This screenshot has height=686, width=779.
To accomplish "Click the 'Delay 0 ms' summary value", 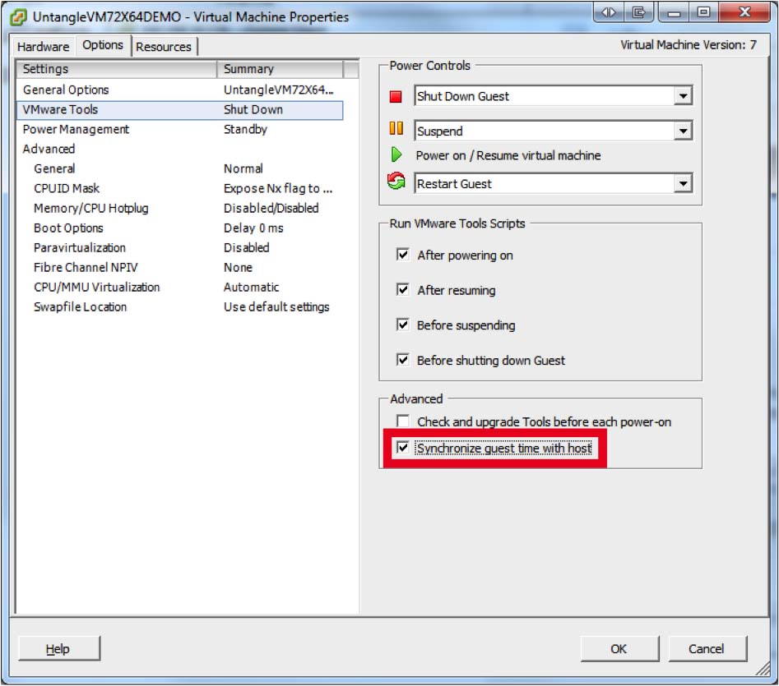I will click(x=253, y=228).
